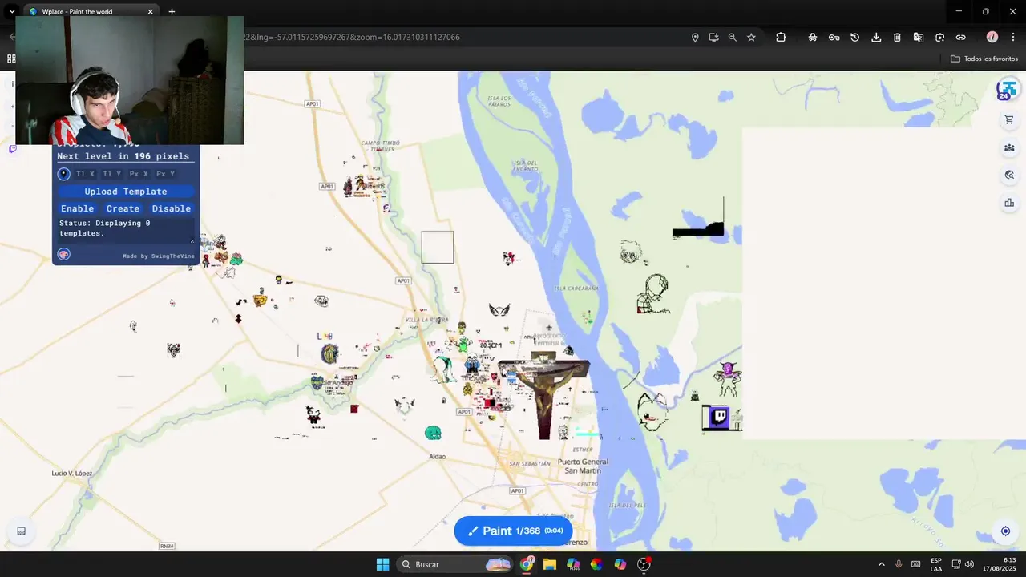Click the Twitch icon on the left edge
1026x577 pixels.
[12, 149]
